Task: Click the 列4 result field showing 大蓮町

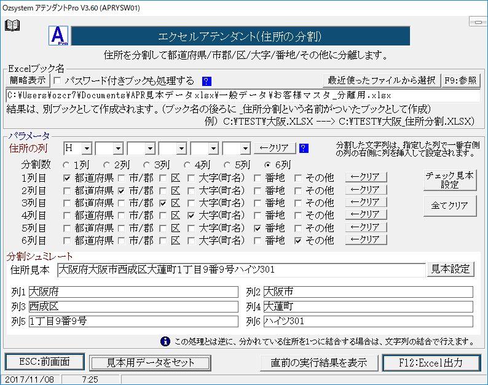Action: (369, 306)
